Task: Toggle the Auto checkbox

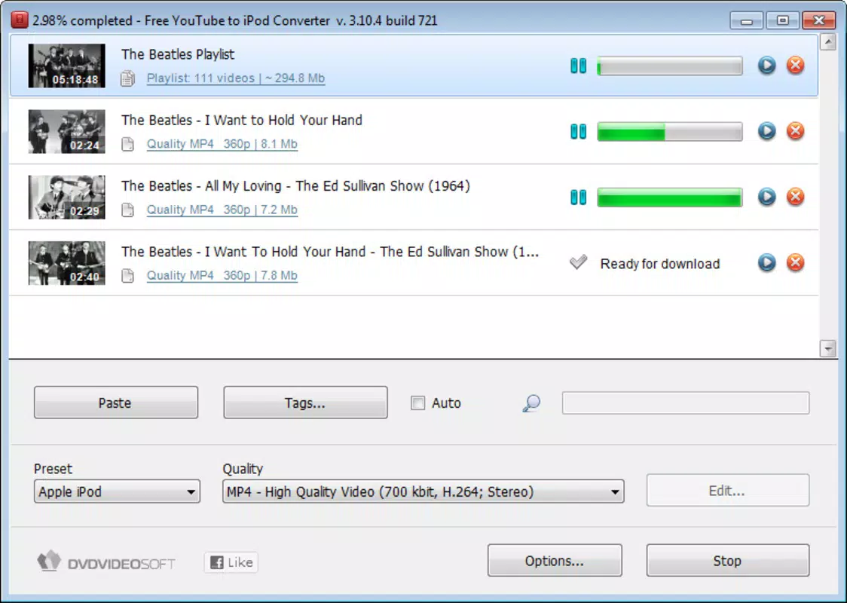Action: (x=417, y=403)
